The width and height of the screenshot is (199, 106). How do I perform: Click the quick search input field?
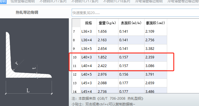135,13
